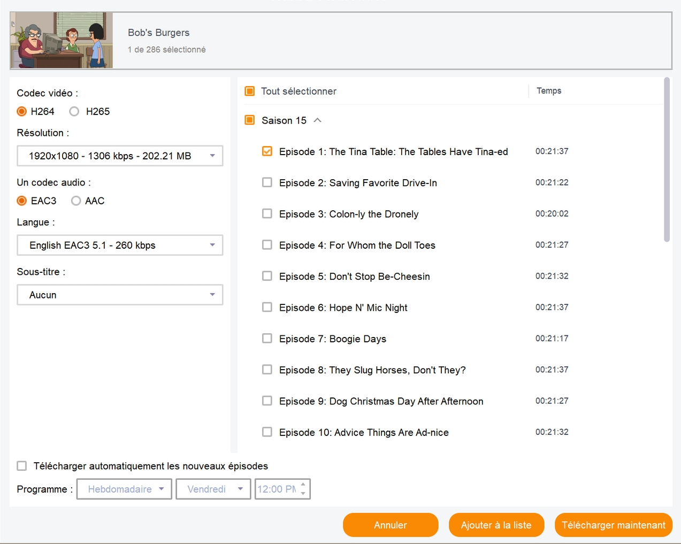Click the Ajouter à la liste button
Screen dimensions: 681x544
(496, 525)
